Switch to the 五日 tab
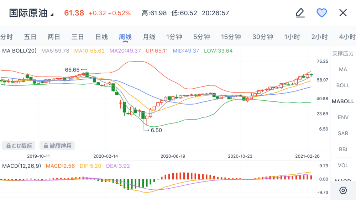 tap(30, 37)
